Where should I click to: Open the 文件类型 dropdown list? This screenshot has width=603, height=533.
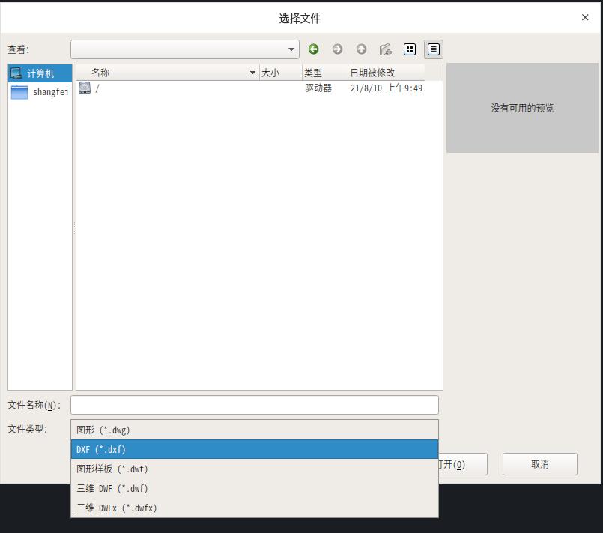click(255, 429)
